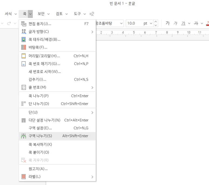Click 쪽 테두리/배경 picture icon
209x185 pixels.
(x=24, y=39)
